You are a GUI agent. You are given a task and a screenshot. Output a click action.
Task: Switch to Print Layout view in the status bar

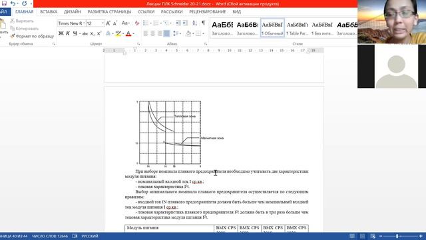pos(362,236)
